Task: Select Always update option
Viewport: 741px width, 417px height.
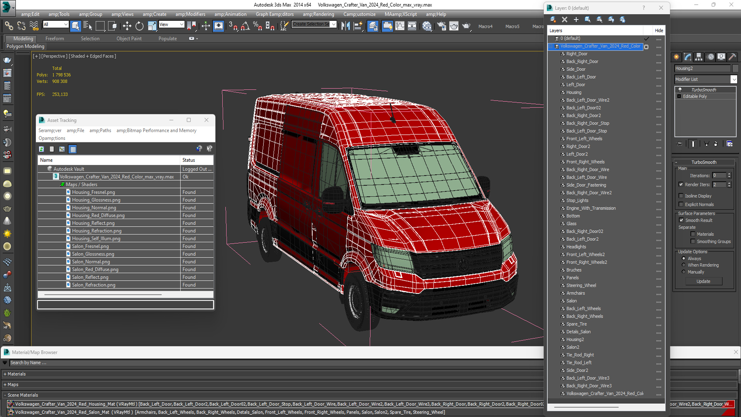Action: click(x=684, y=258)
